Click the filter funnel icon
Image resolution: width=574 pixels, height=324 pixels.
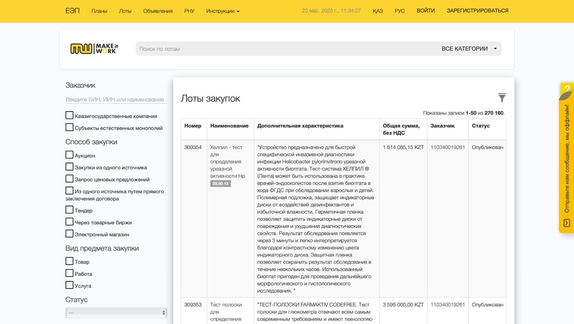tap(502, 98)
